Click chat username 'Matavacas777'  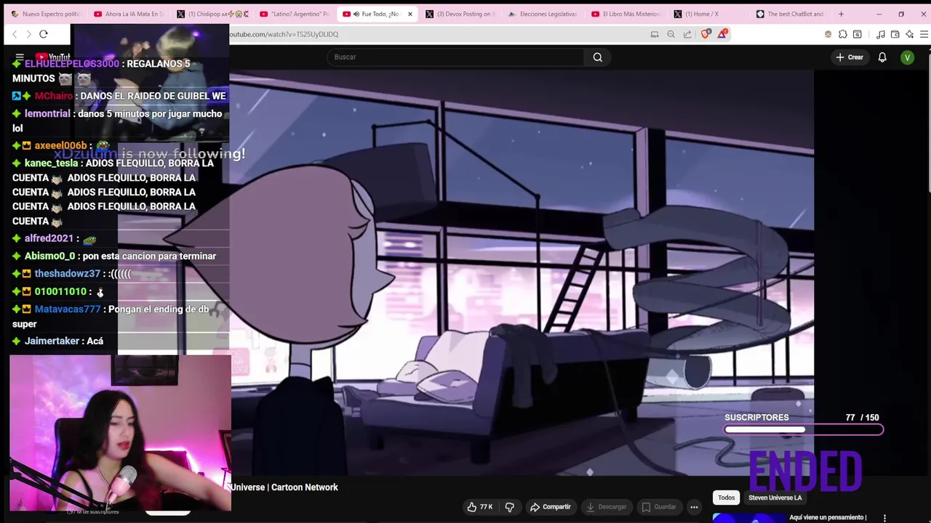point(68,309)
